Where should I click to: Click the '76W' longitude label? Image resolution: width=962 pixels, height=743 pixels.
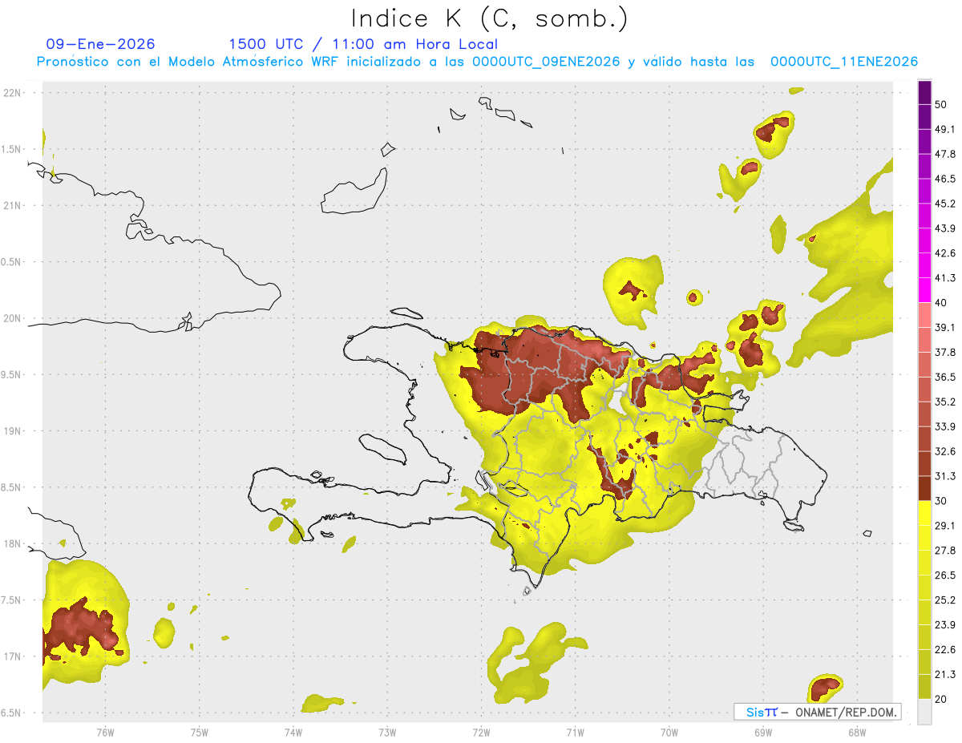click(105, 732)
